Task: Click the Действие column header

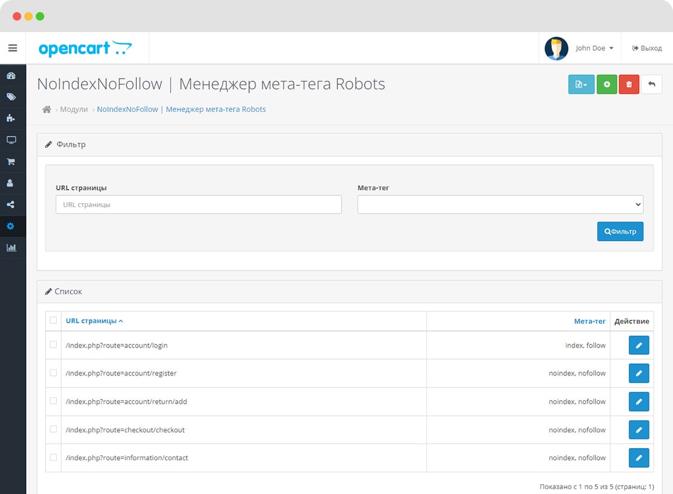Action: click(632, 321)
